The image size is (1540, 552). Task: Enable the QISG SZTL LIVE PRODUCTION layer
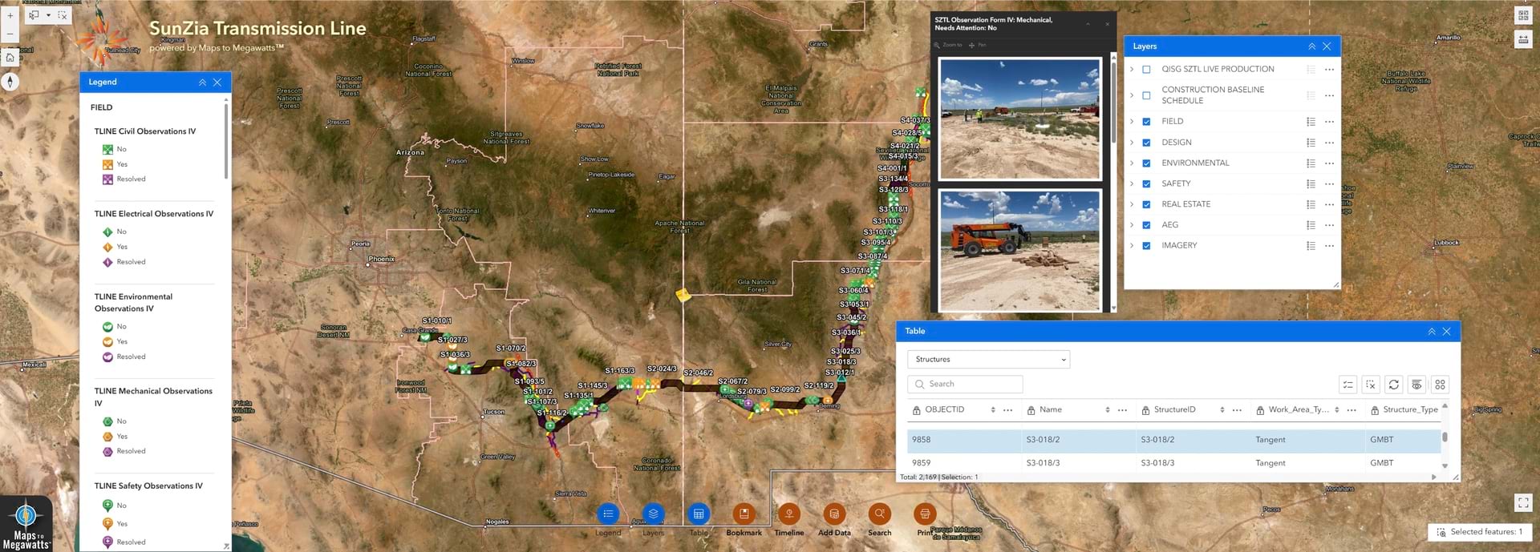[1146, 70]
